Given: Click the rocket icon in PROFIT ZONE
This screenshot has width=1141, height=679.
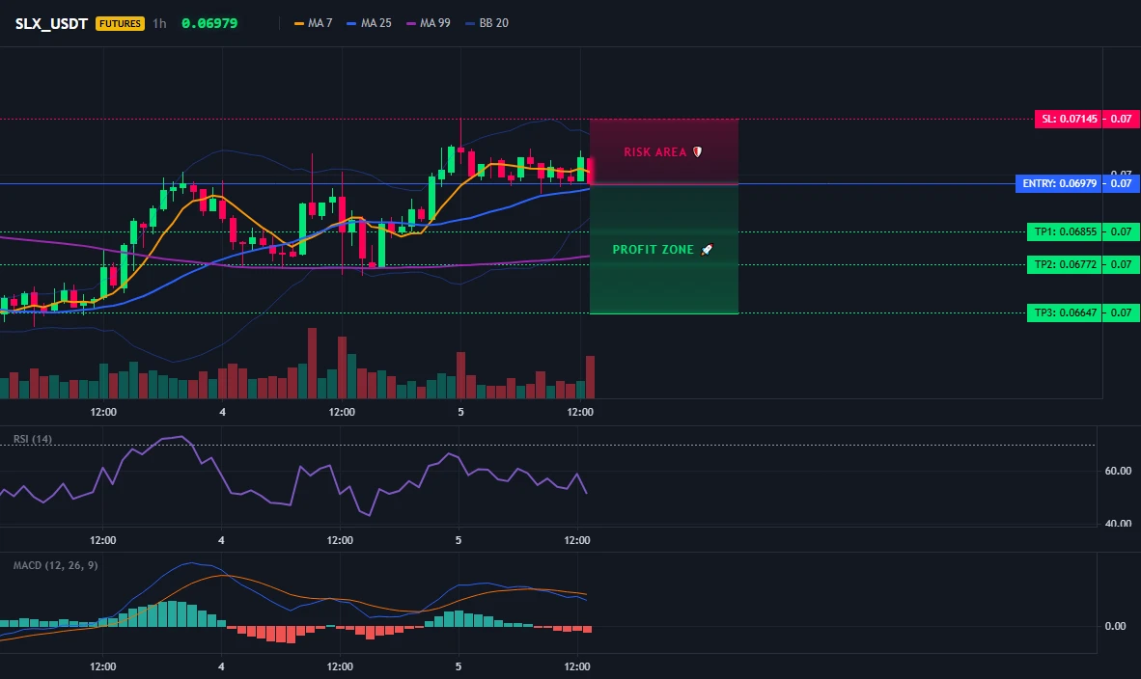Looking at the screenshot, I should [707, 250].
